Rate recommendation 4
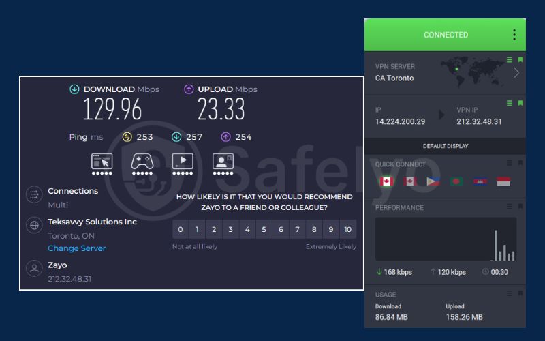Screen dimensions: 545x341 coord(247,229)
